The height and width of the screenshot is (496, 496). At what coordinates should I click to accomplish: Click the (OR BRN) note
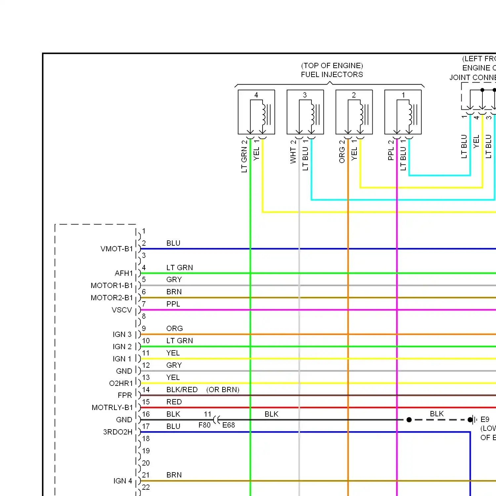tap(223, 390)
